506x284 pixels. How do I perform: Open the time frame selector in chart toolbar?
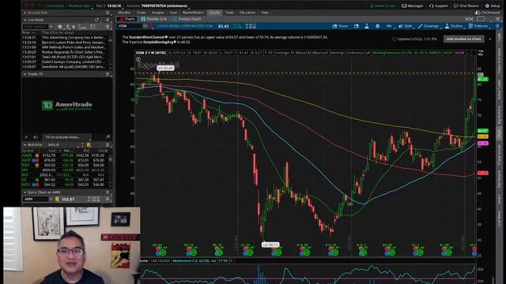click(389, 26)
